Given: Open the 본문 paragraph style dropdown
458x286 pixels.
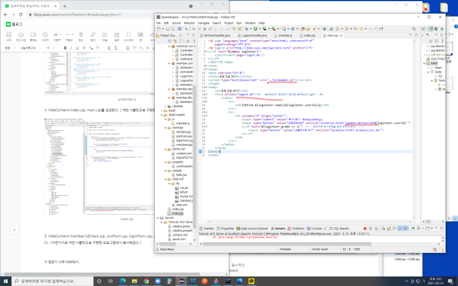Looking at the screenshot, I should [x=10, y=48].
